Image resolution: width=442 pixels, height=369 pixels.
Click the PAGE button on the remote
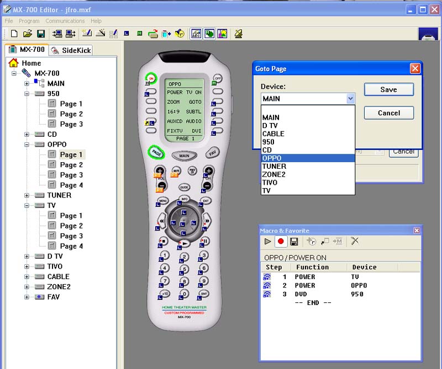click(x=156, y=153)
